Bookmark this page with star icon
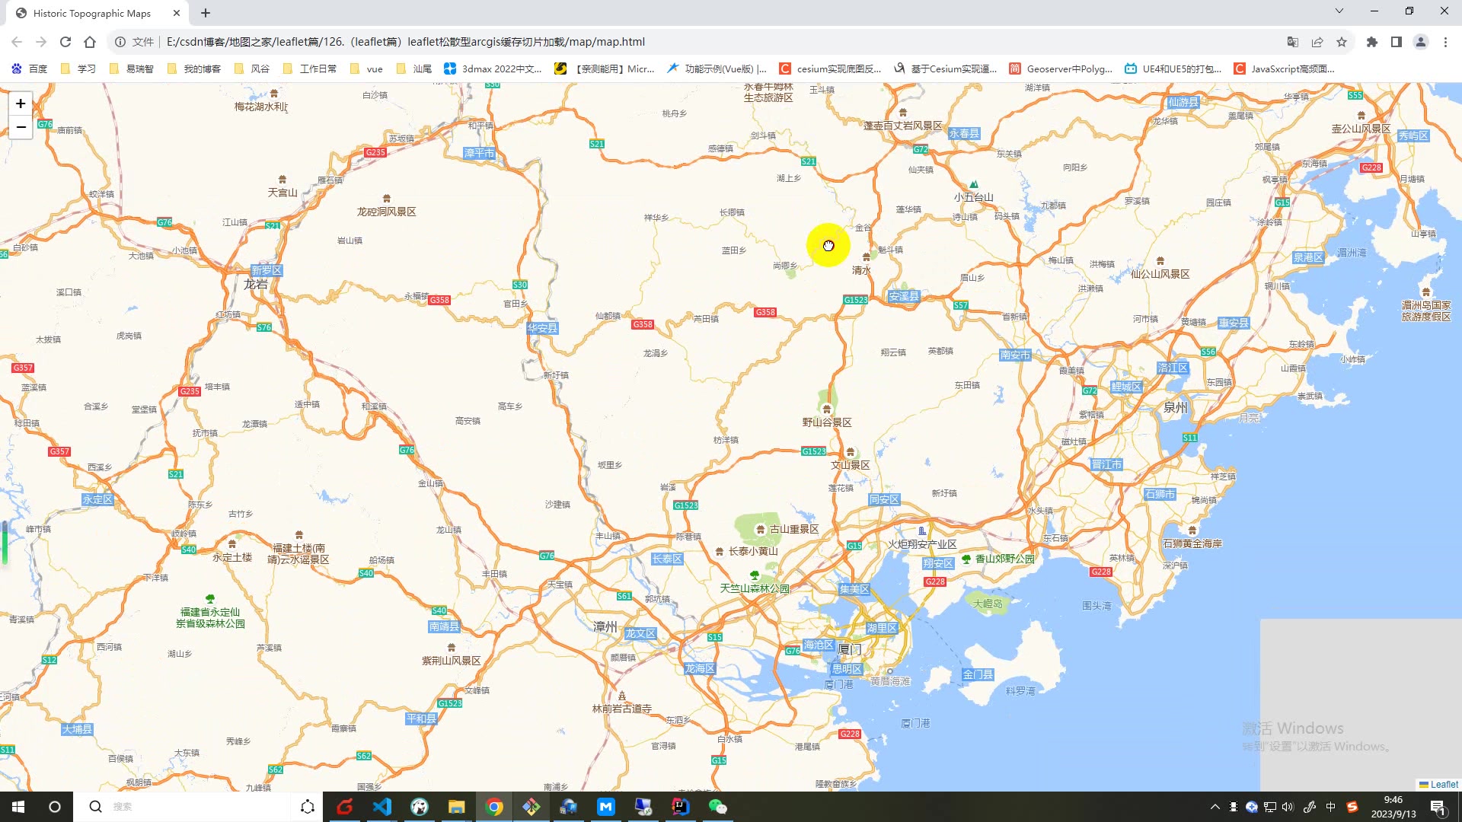The height and width of the screenshot is (822, 1462). (x=1342, y=42)
